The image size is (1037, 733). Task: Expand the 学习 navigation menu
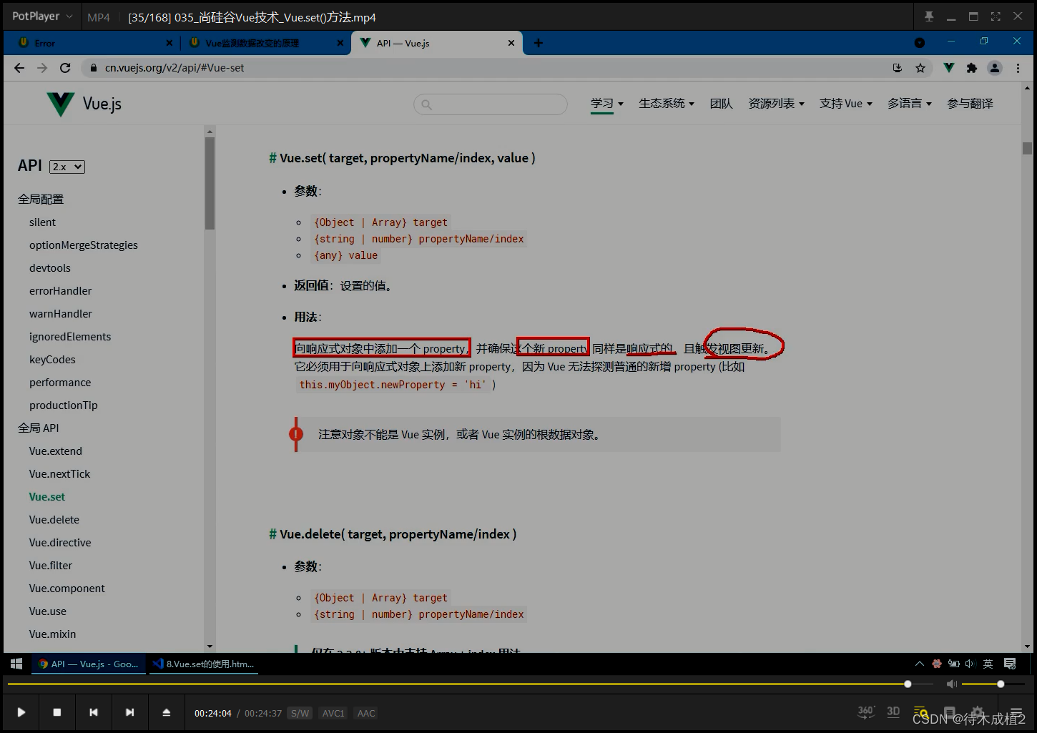pos(607,104)
